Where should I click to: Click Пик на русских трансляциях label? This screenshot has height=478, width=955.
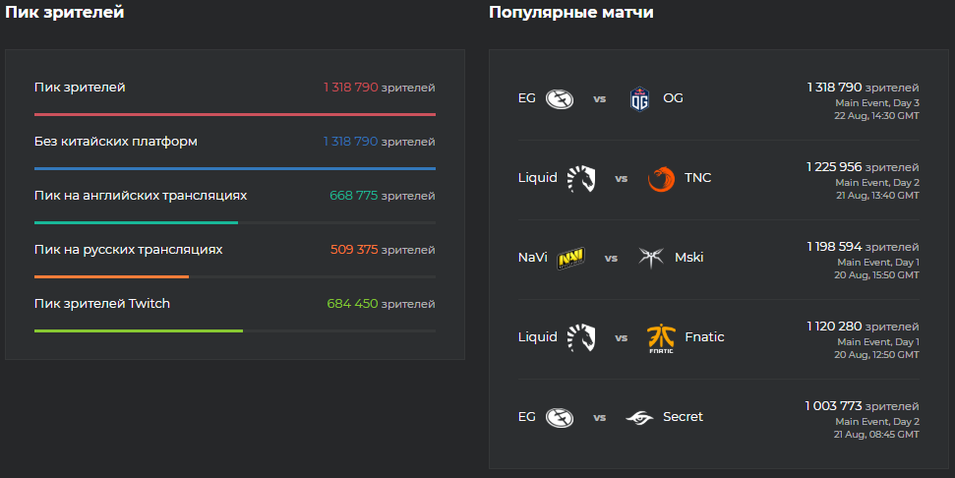129,250
